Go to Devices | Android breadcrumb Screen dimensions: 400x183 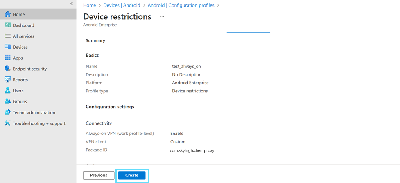tap(119, 5)
